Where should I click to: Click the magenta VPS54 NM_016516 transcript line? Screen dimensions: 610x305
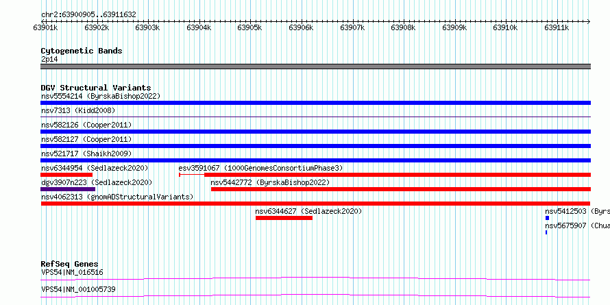pyautogui.click(x=315, y=278)
